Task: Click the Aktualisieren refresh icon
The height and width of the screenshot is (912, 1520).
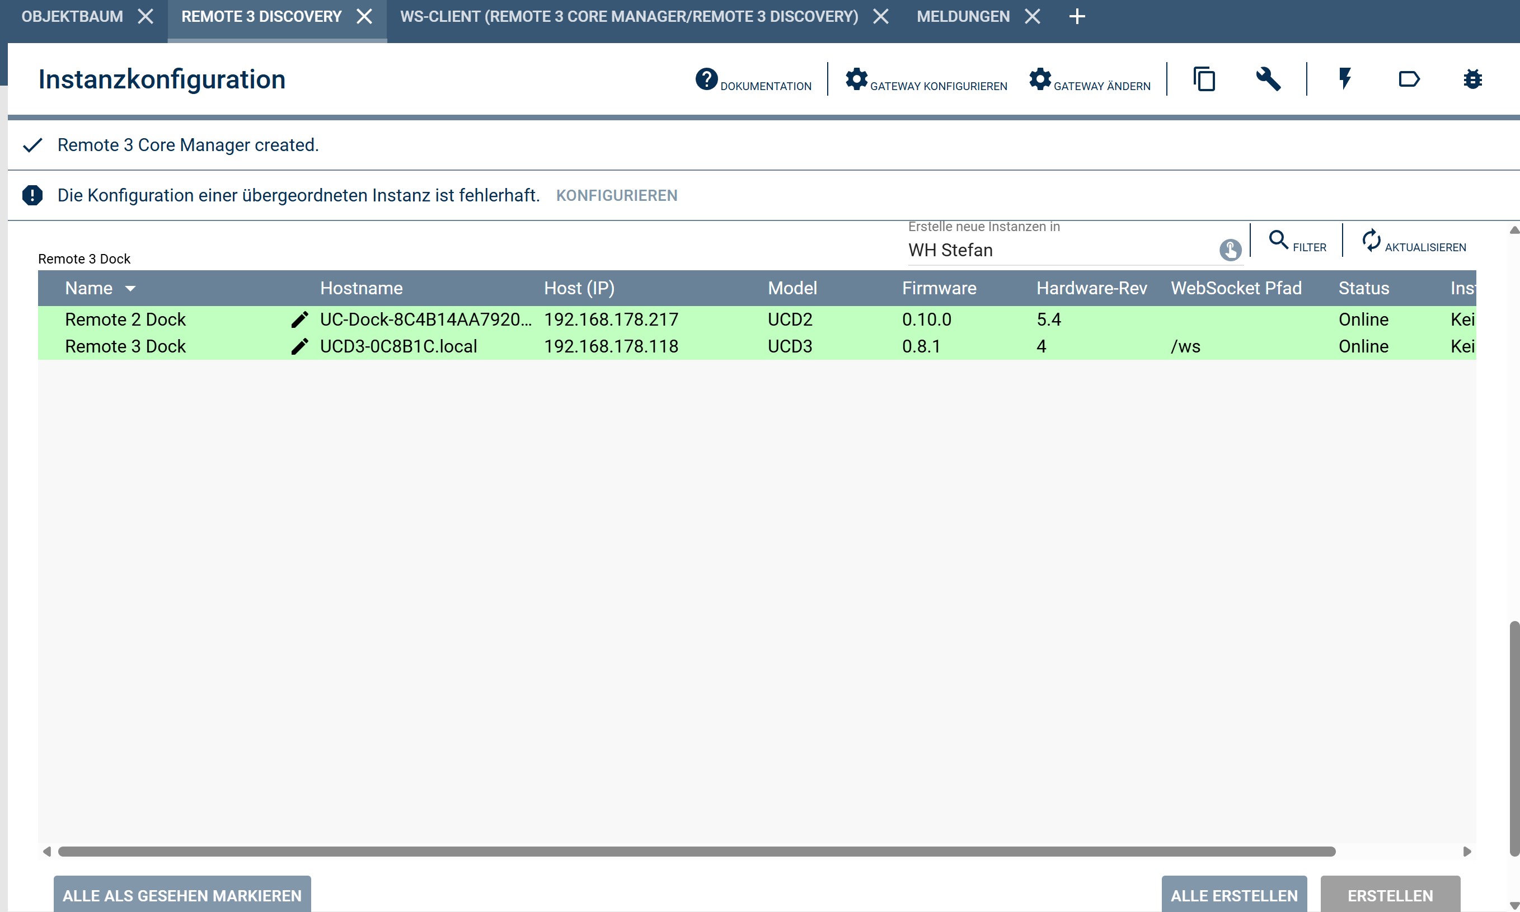Action: point(1371,239)
